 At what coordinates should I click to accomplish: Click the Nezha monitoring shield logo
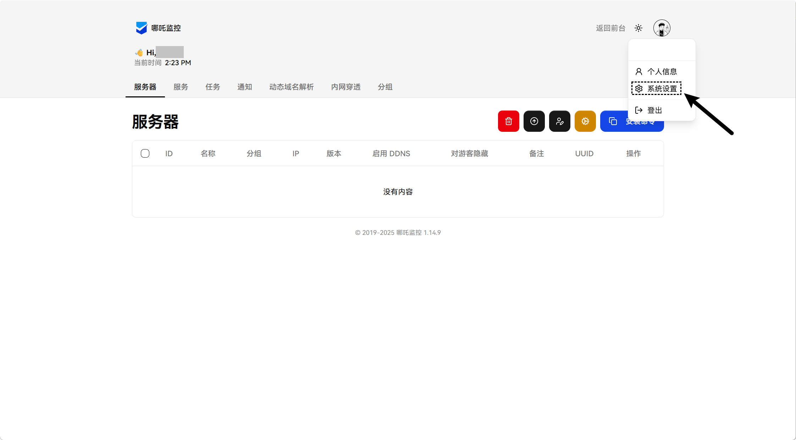click(x=141, y=28)
